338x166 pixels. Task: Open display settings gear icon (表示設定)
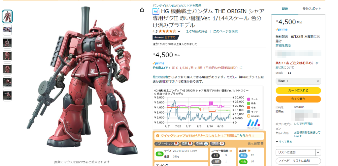(x=262, y=143)
